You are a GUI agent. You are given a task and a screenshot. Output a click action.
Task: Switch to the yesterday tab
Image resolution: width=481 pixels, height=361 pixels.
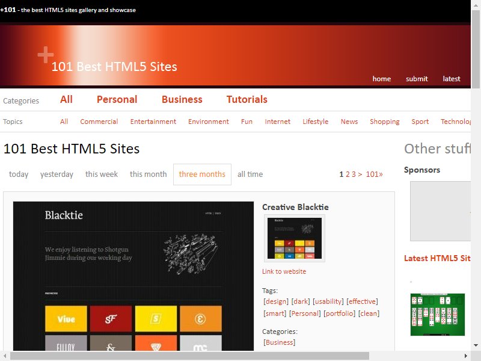point(57,174)
